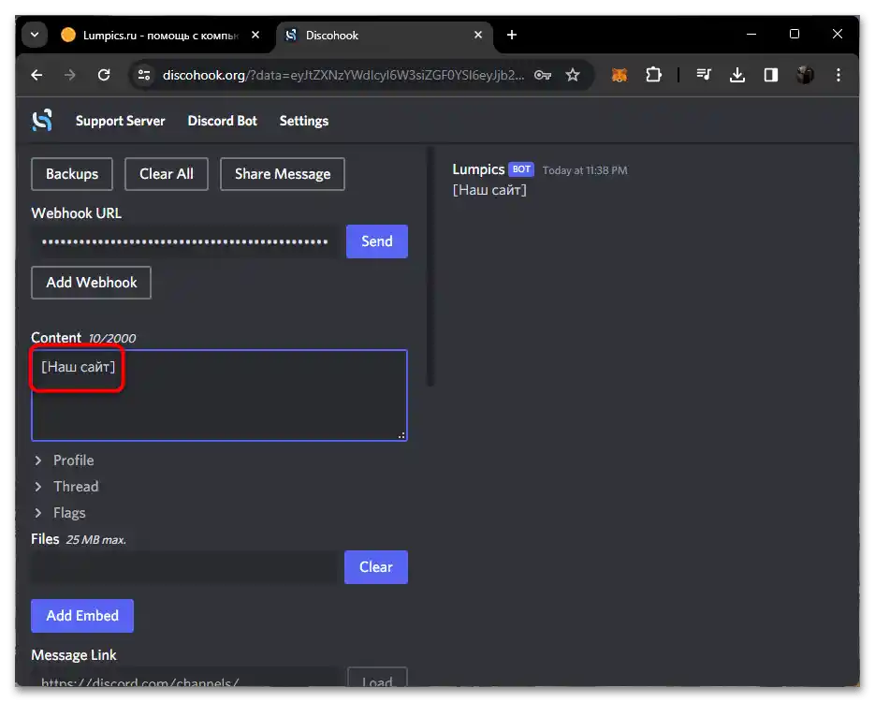This screenshot has width=875, height=702.
Task: Go back to previous page
Action: click(x=36, y=75)
